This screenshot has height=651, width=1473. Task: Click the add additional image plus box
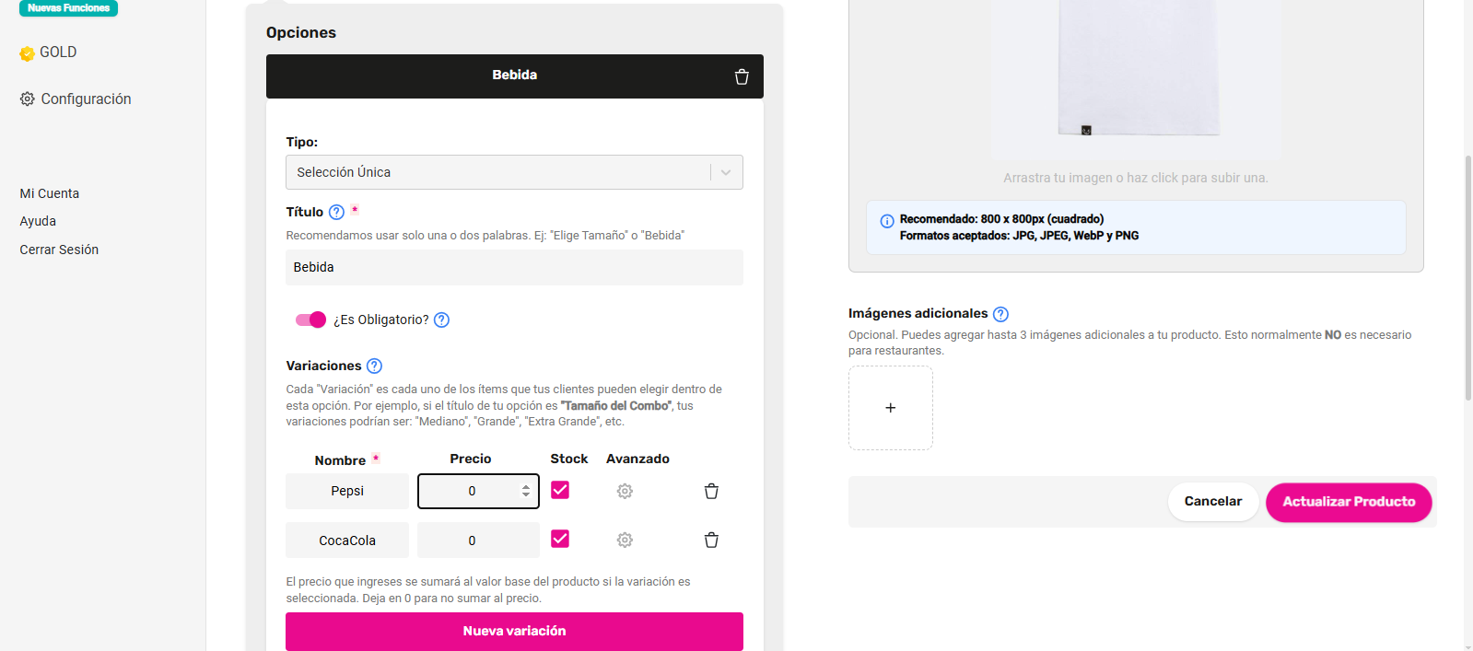point(891,408)
